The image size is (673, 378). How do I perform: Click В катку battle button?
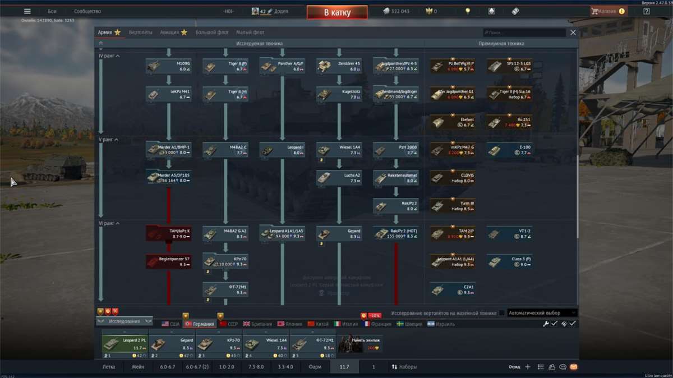click(x=337, y=12)
